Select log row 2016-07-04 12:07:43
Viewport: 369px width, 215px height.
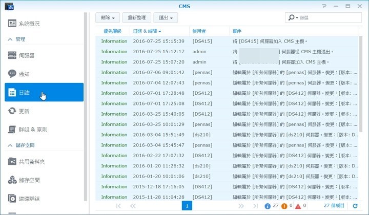pyautogui.click(x=227, y=83)
